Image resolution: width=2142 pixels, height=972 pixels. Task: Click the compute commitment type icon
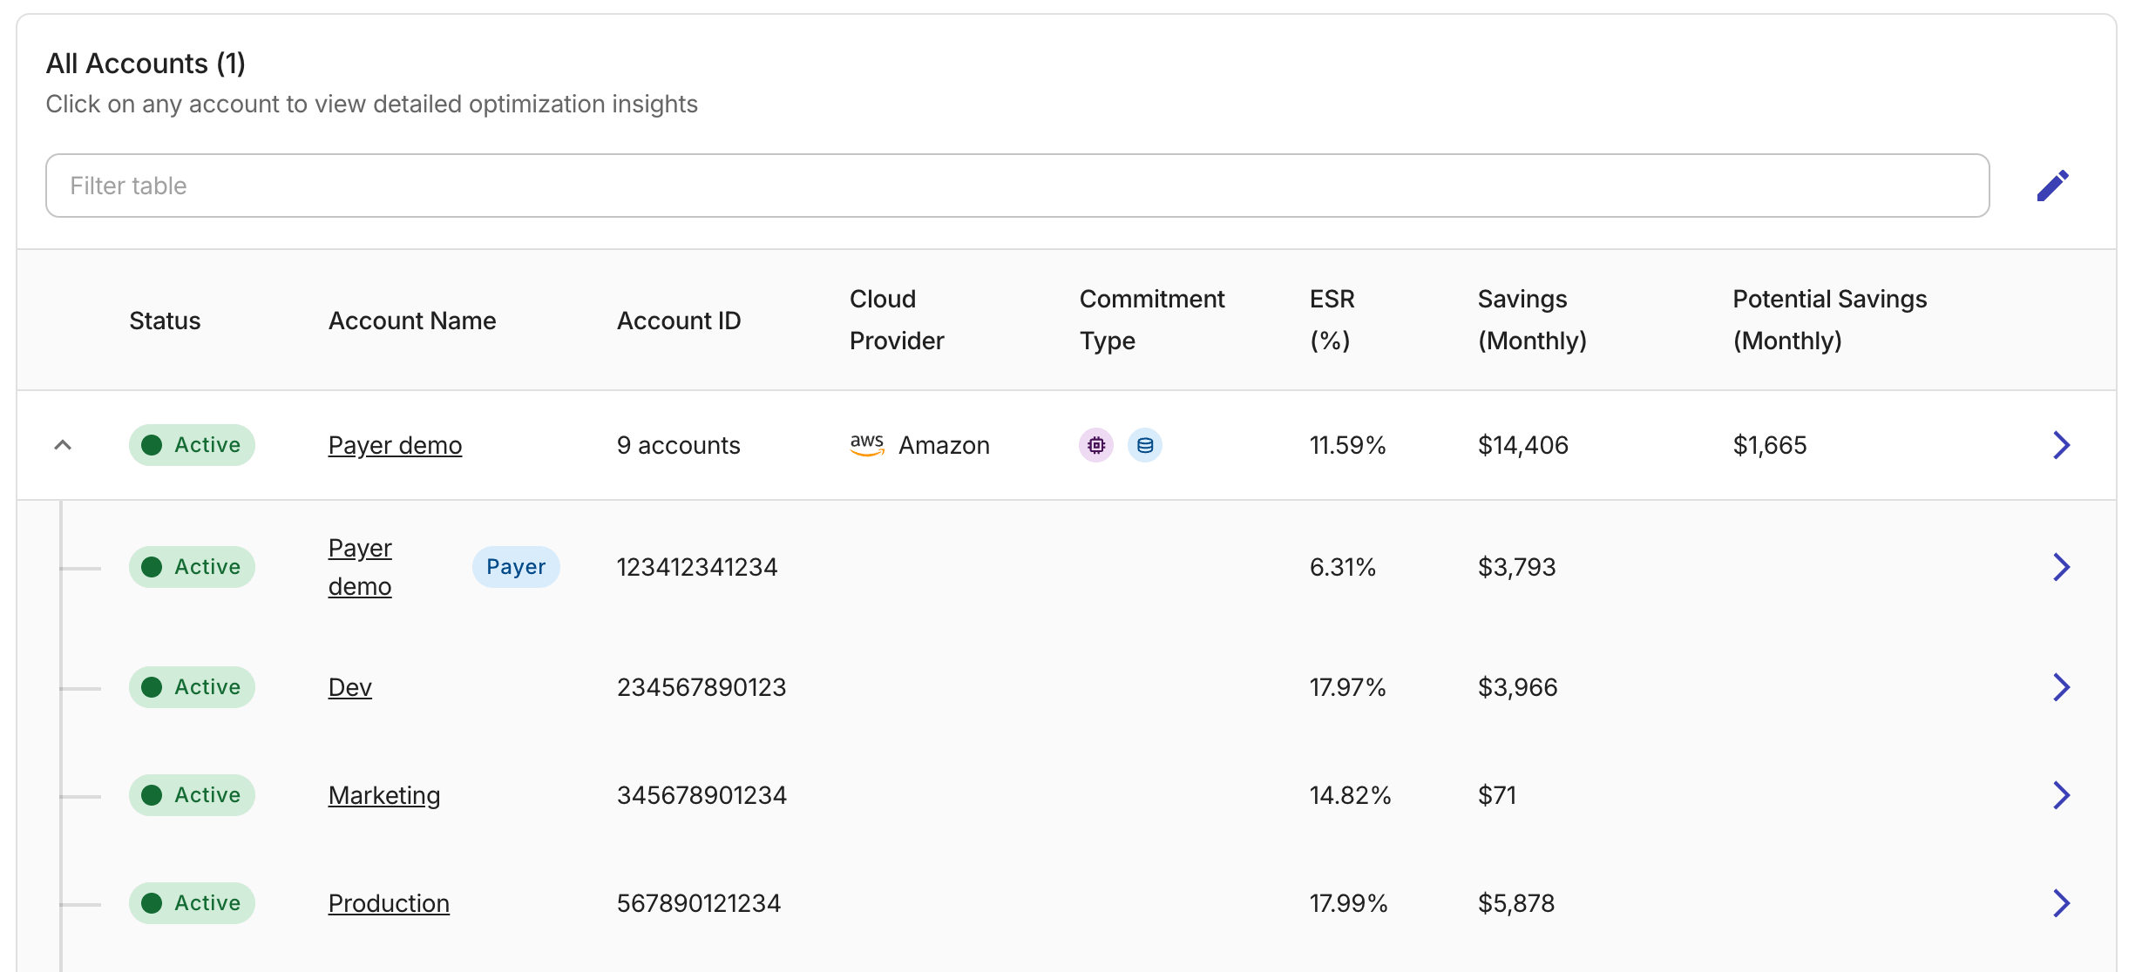1096,445
